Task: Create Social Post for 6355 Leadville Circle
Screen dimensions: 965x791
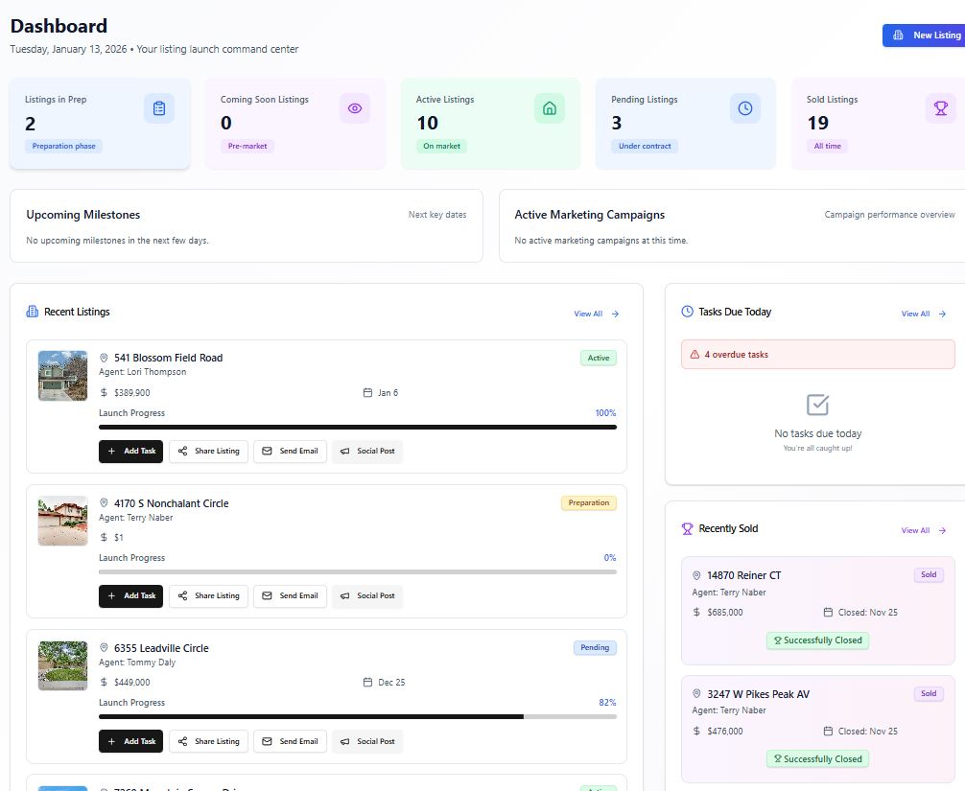Action: pos(367,741)
